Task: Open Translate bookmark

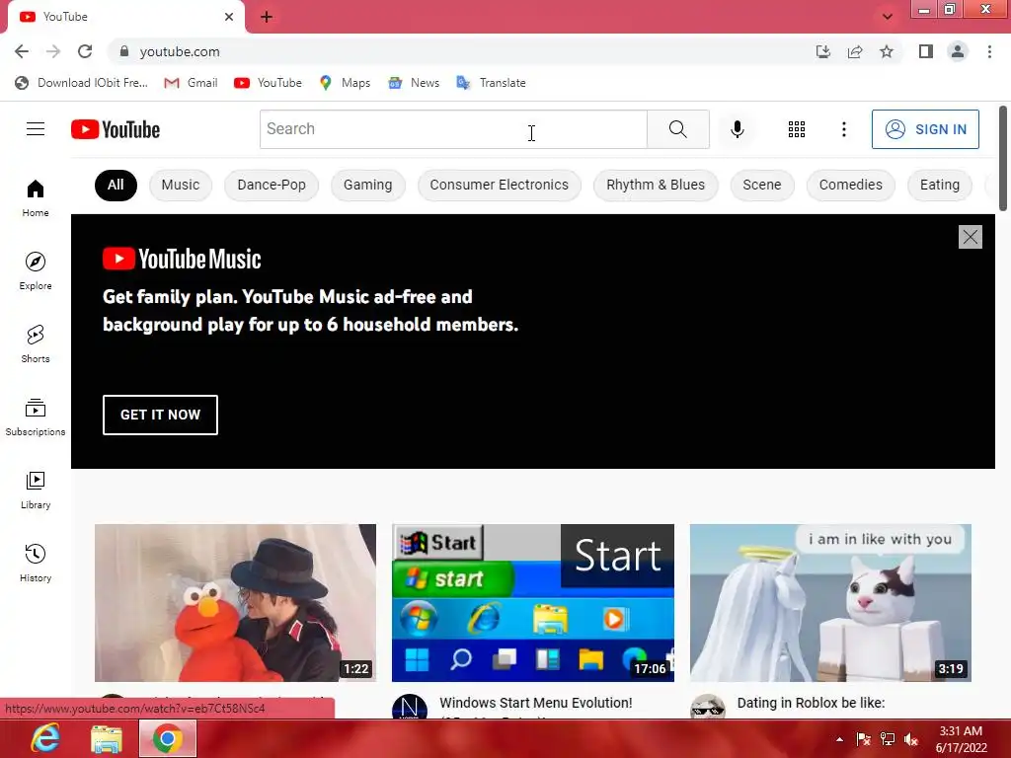Action: coord(492,83)
